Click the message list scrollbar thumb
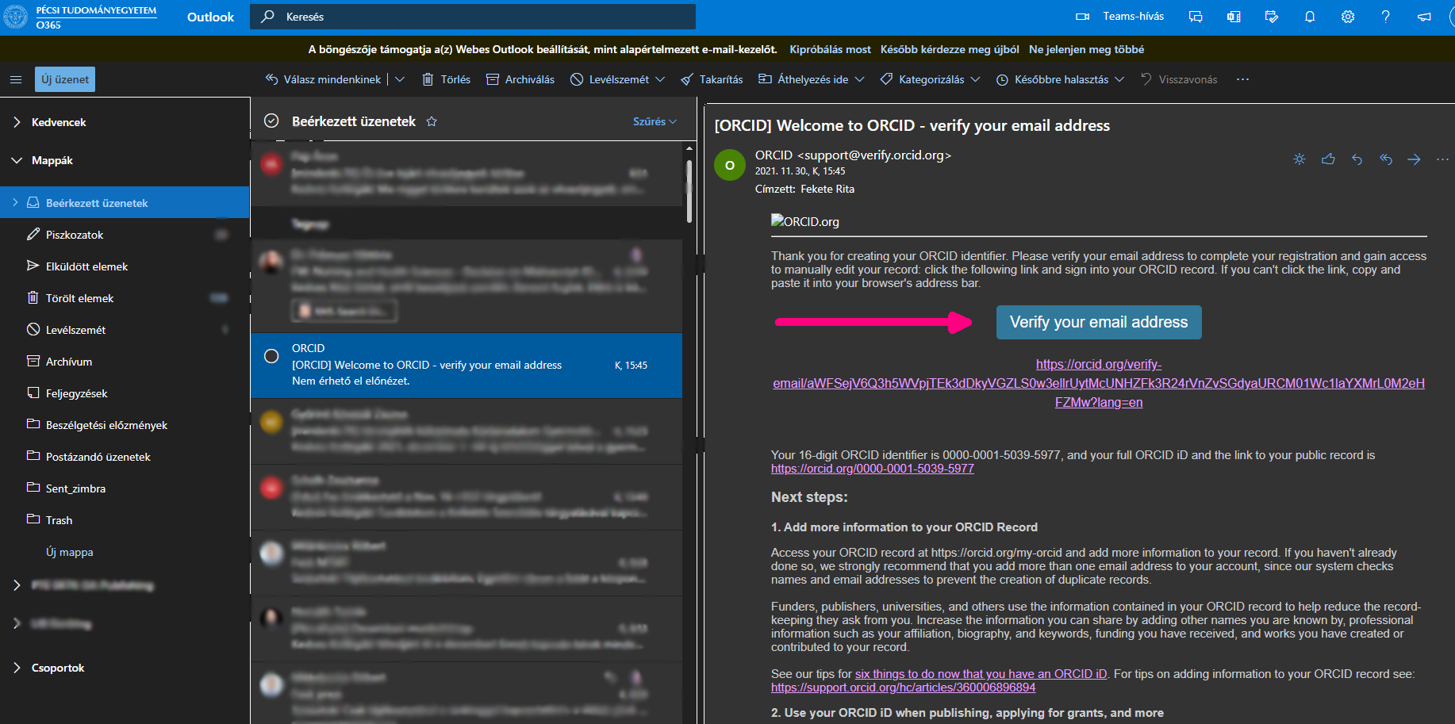 click(x=689, y=190)
